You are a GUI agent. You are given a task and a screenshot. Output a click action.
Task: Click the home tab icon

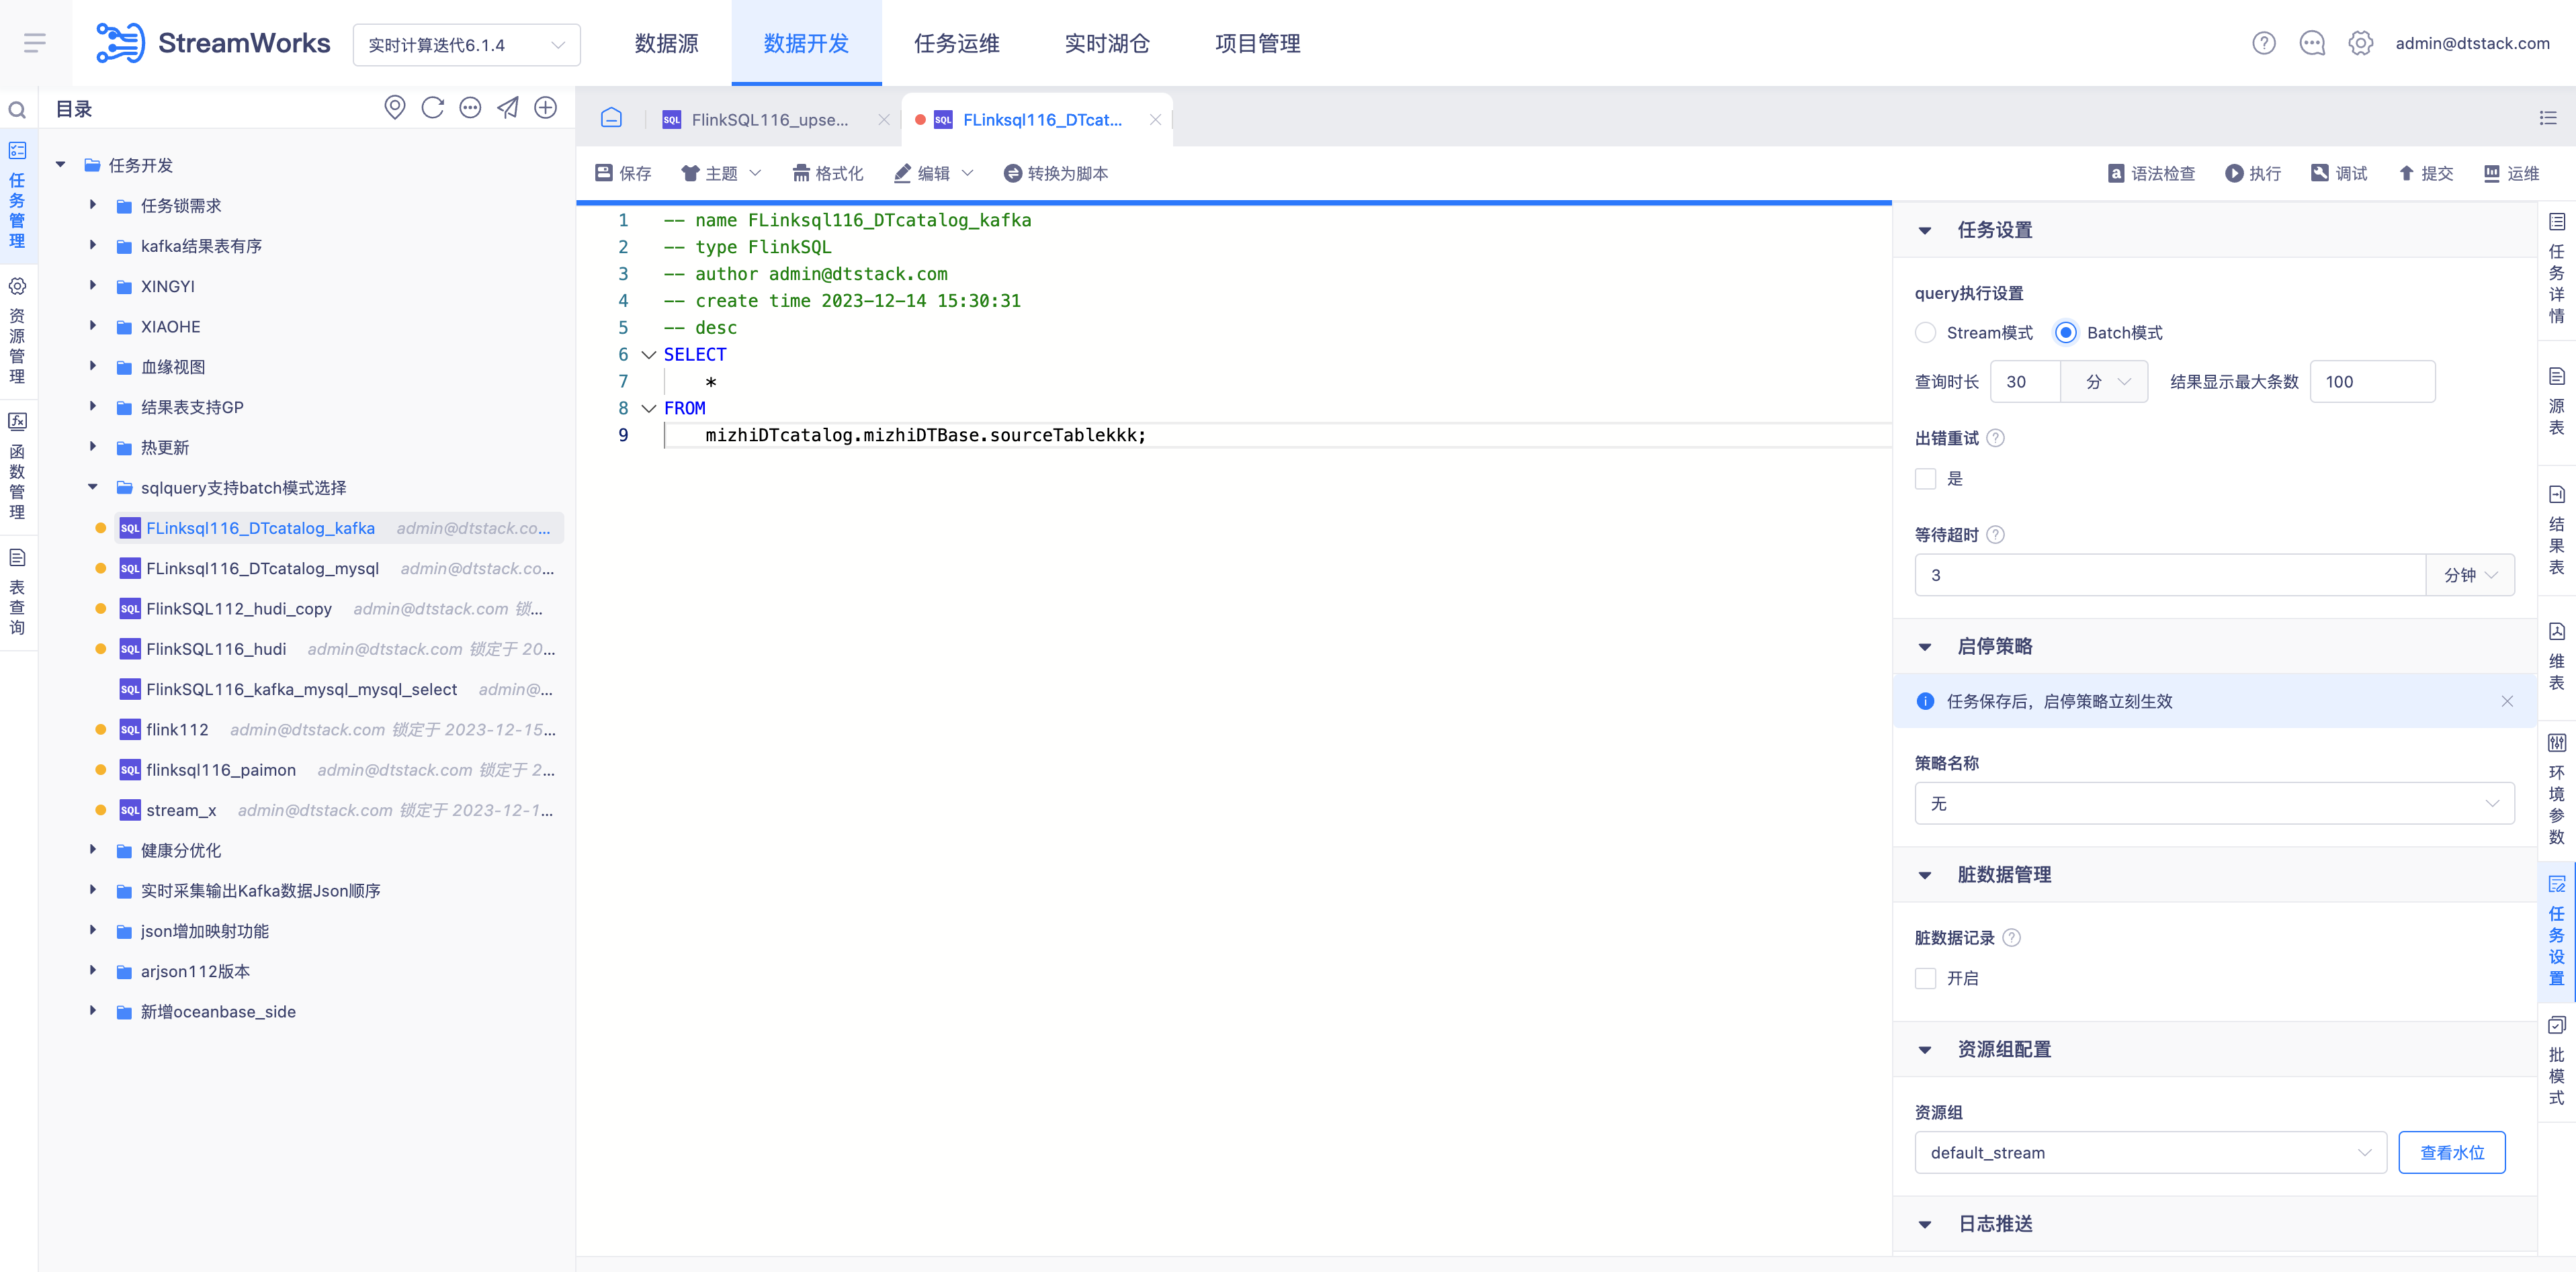(611, 119)
